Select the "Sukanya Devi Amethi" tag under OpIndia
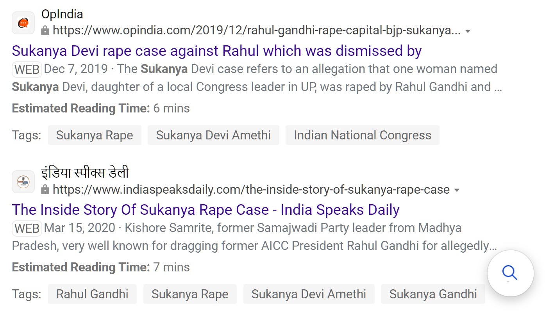 (213, 135)
